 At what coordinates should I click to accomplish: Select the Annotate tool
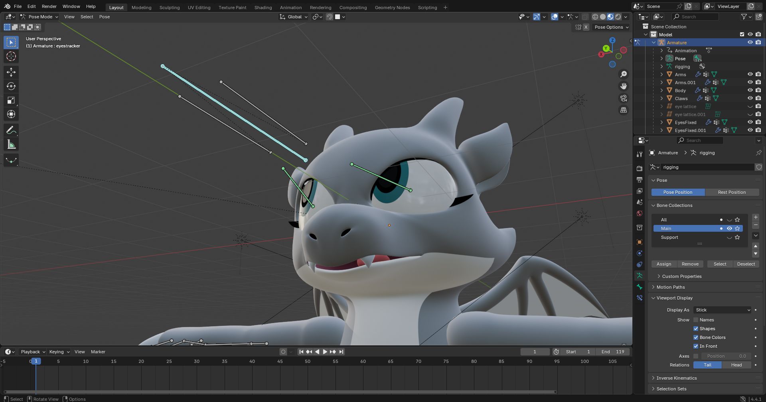point(11,130)
